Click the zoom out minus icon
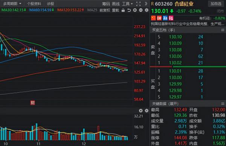 coord(141,10)
